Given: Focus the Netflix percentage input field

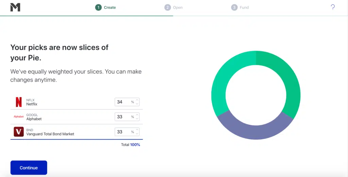Looking at the screenshot, I should (123, 102).
